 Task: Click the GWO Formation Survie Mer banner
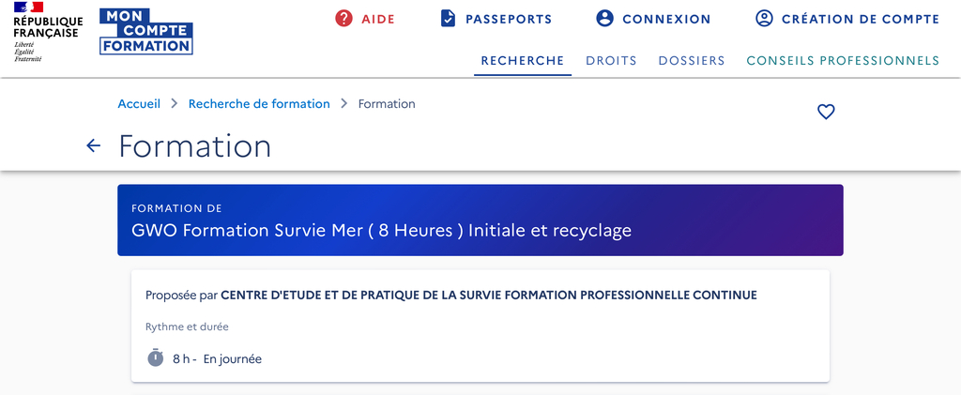pyautogui.click(x=480, y=220)
